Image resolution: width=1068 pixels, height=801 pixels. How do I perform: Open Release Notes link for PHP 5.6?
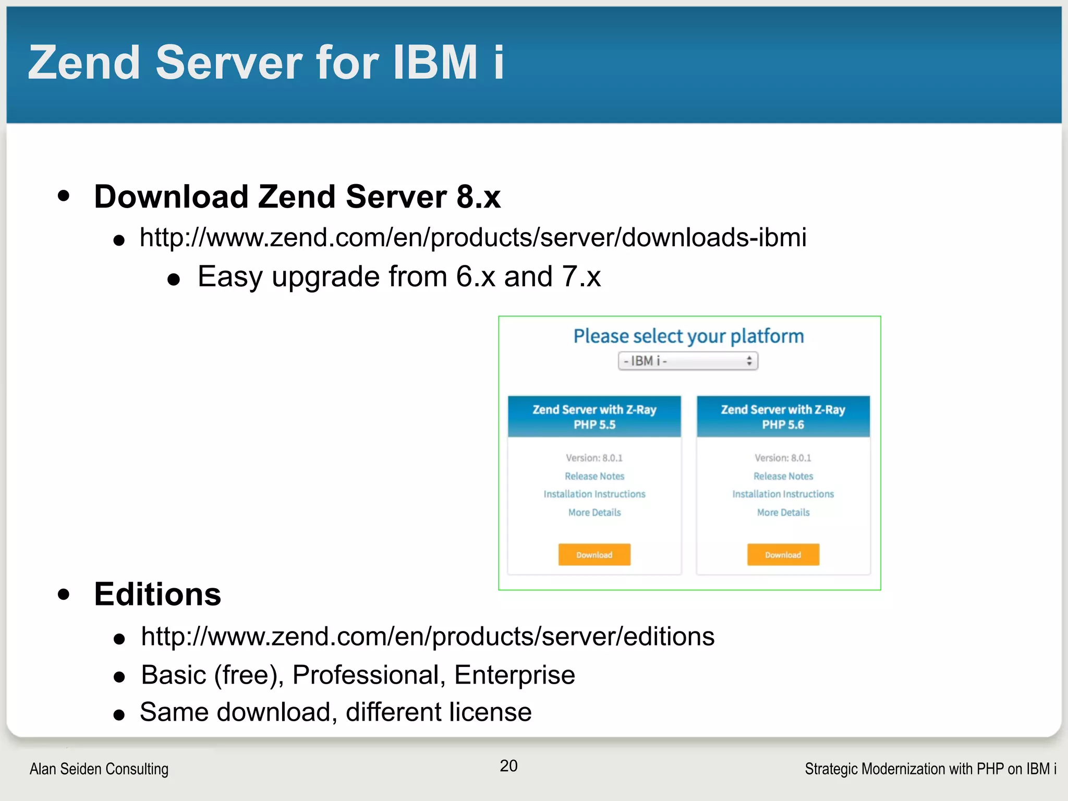(x=783, y=476)
